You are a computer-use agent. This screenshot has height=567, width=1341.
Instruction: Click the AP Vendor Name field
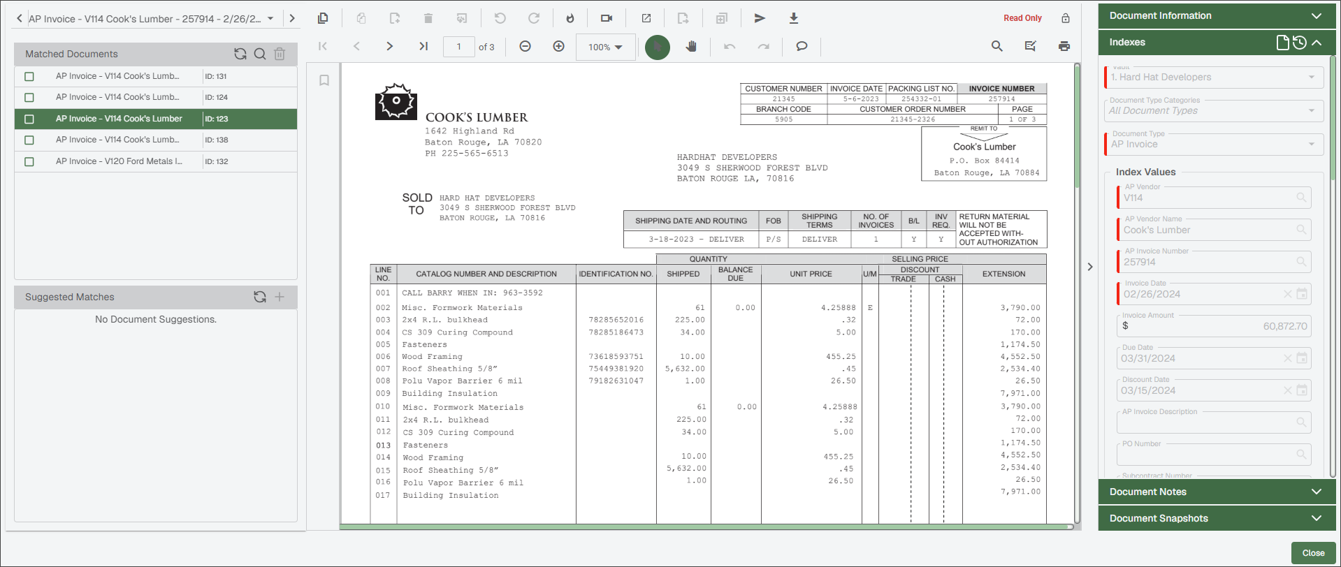click(x=1214, y=230)
